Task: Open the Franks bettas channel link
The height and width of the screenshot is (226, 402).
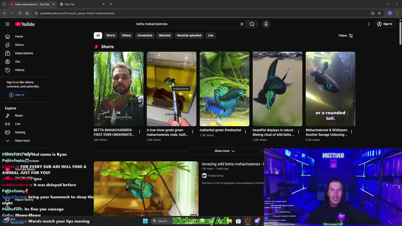Action: [x=216, y=176]
